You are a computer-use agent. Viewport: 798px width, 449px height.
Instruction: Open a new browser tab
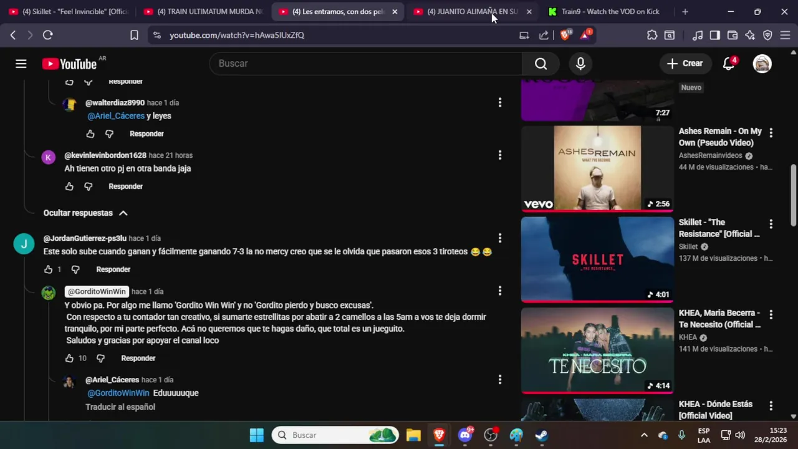(685, 11)
